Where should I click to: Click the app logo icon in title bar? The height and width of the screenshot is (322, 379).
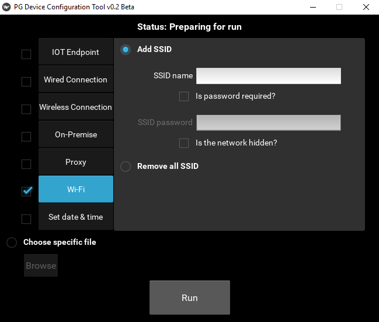pyautogui.click(x=6, y=7)
